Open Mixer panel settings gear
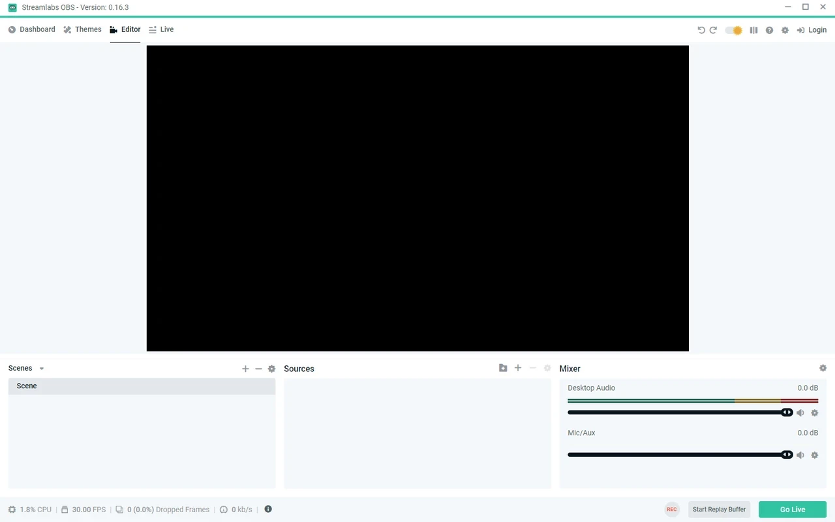Screen dimensions: 835x522 [823, 368]
